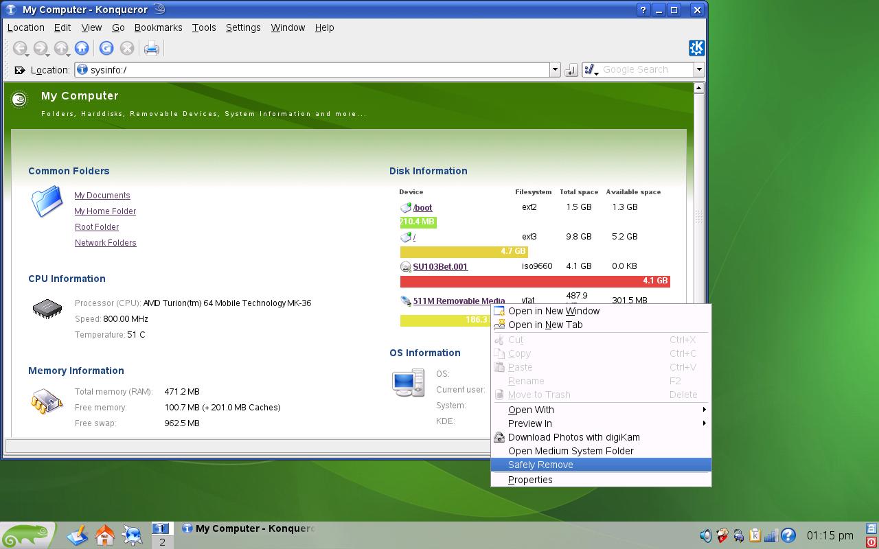Click the Up directory arrow in toolbar
The width and height of the screenshot is (879, 549).
61,48
